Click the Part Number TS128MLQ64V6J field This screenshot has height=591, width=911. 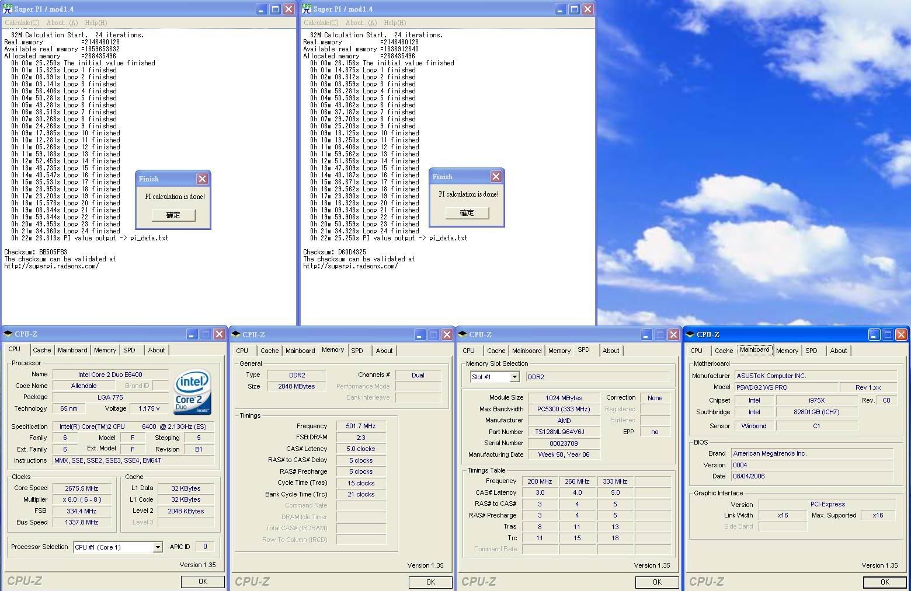564,432
